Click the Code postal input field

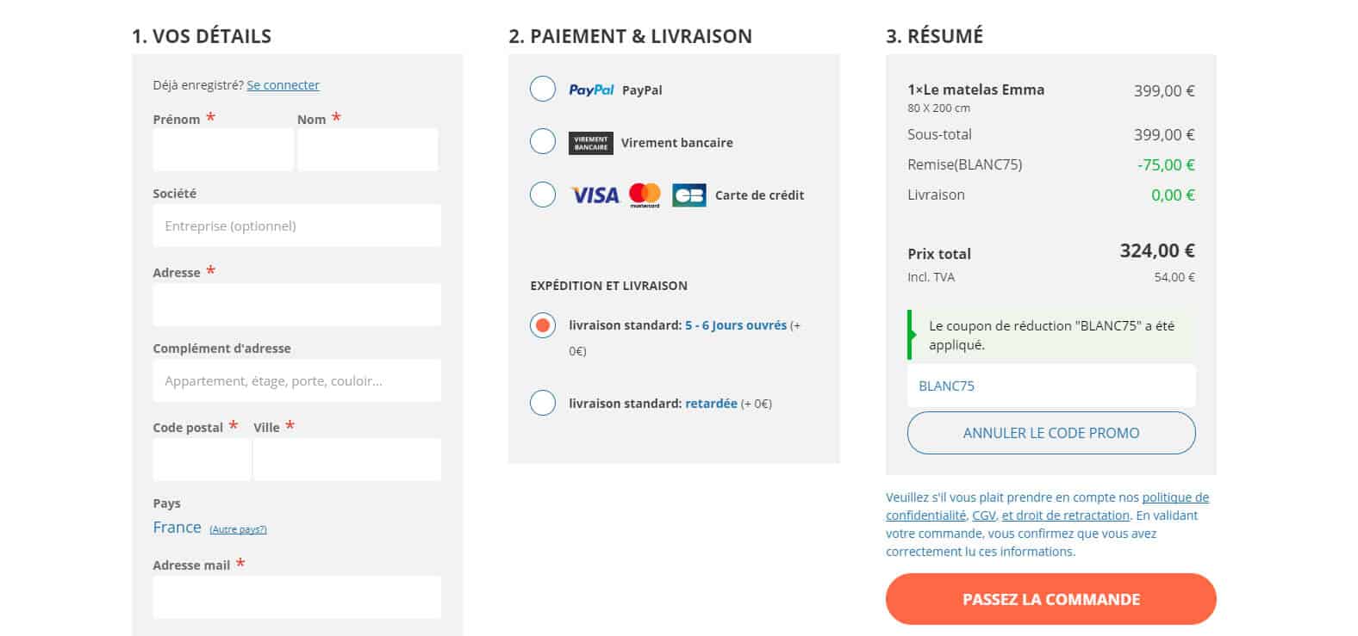pyautogui.click(x=202, y=459)
